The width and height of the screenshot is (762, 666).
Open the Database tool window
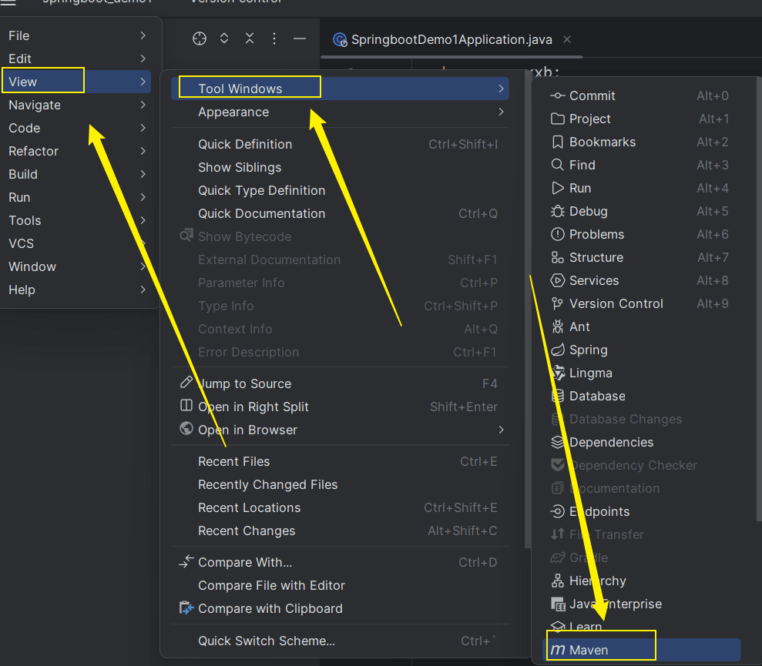point(641,396)
